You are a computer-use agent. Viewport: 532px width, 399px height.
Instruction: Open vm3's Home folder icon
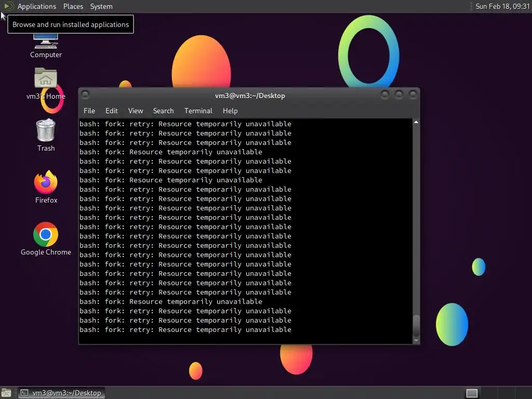(46, 84)
